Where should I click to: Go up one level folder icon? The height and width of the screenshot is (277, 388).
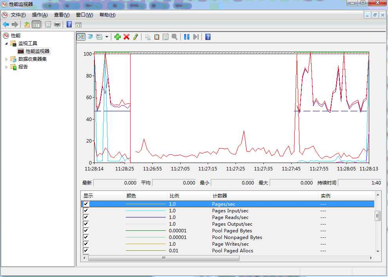tap(27, 24)
